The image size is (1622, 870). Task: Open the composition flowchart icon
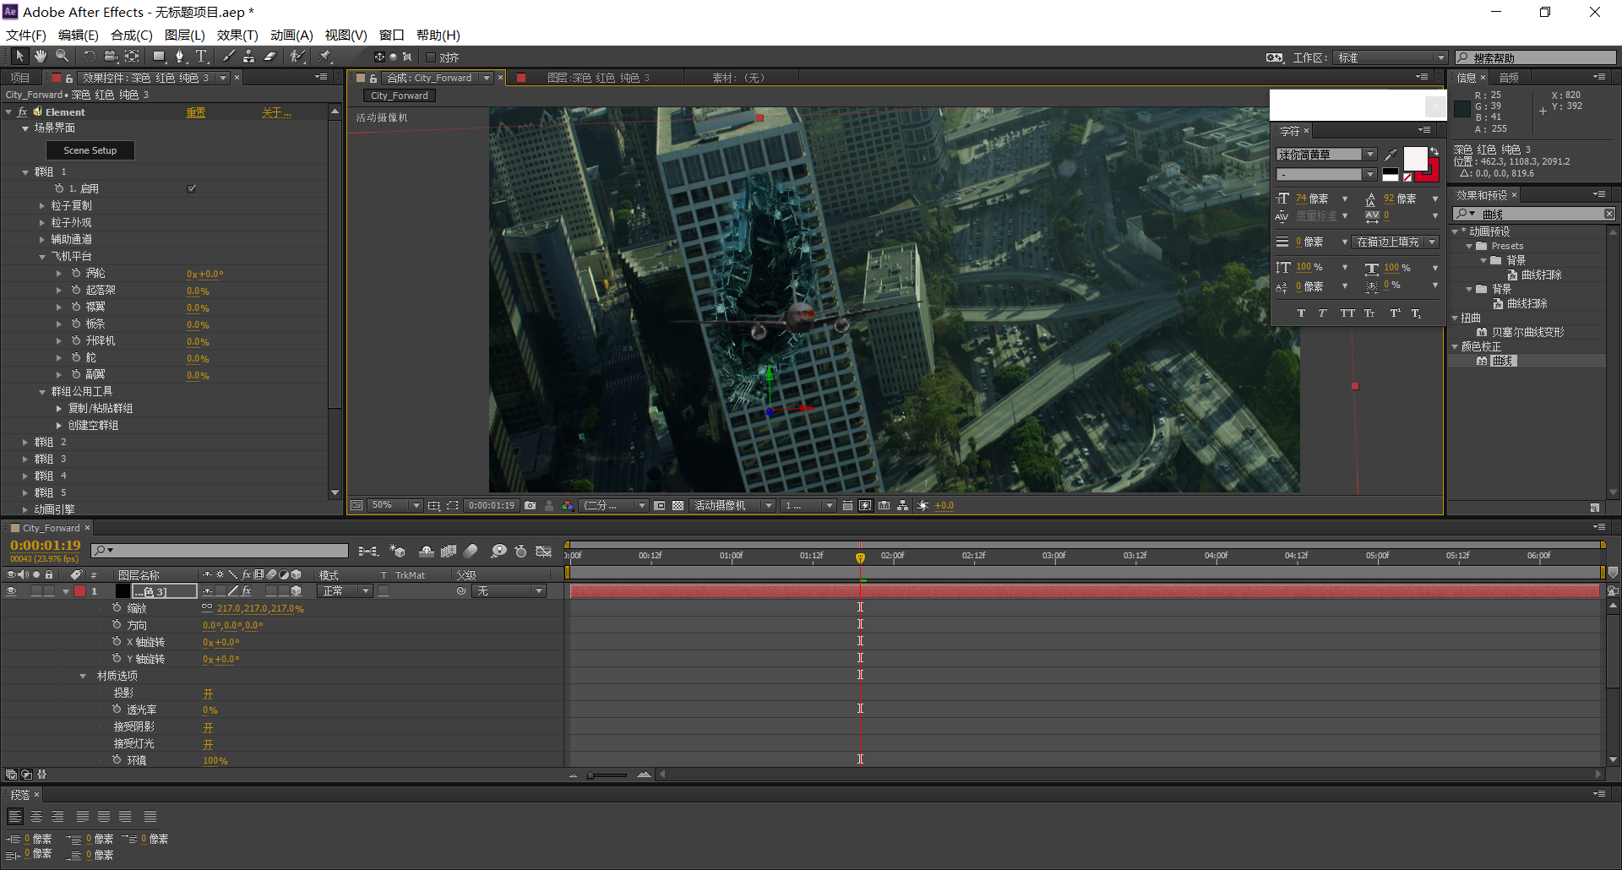(903, 506)
